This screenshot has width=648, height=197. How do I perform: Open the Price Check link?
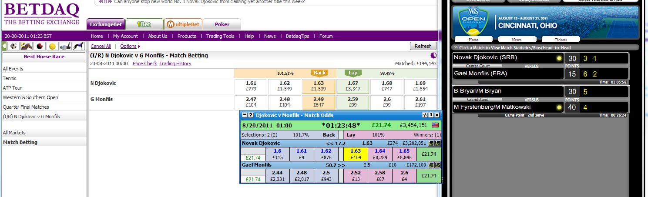(145, 63)
